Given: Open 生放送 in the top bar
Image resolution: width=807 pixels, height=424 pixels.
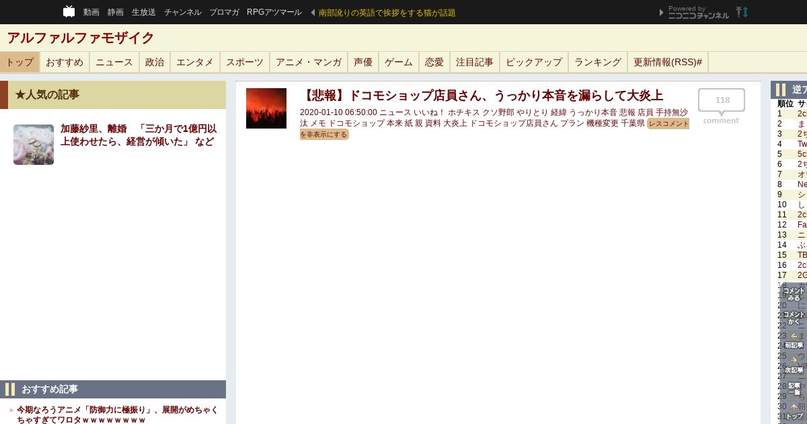Looking at the screenshot, I should coord(144,12).
